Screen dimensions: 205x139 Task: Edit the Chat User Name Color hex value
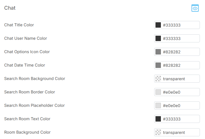tap(180, 38)
